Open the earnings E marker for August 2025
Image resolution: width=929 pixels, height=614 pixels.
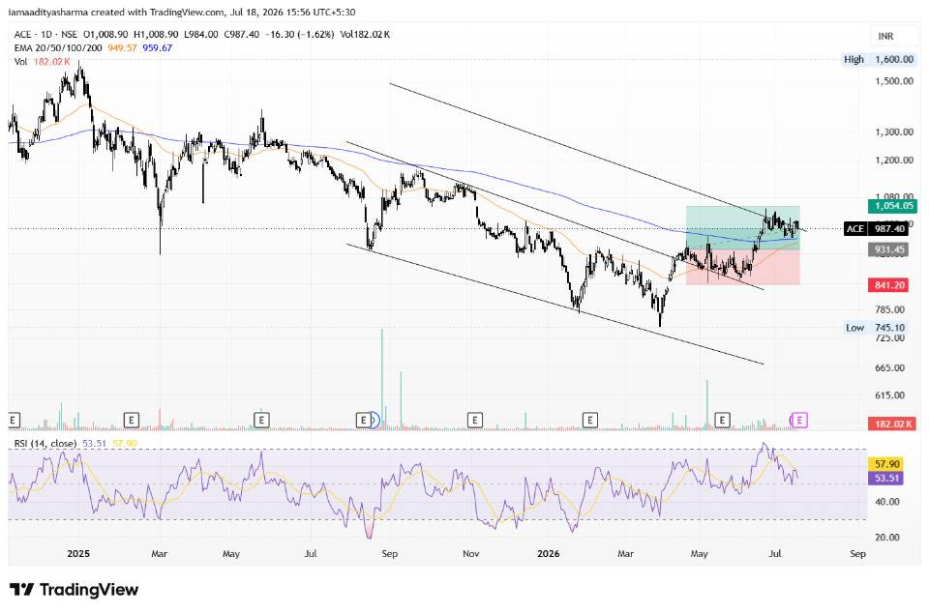click(x=363, y=421)
